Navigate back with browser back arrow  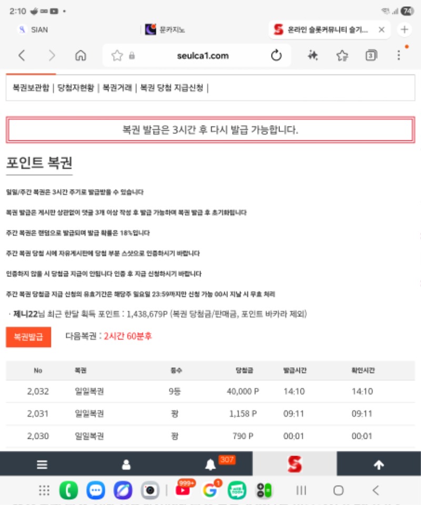coord(22,56)
